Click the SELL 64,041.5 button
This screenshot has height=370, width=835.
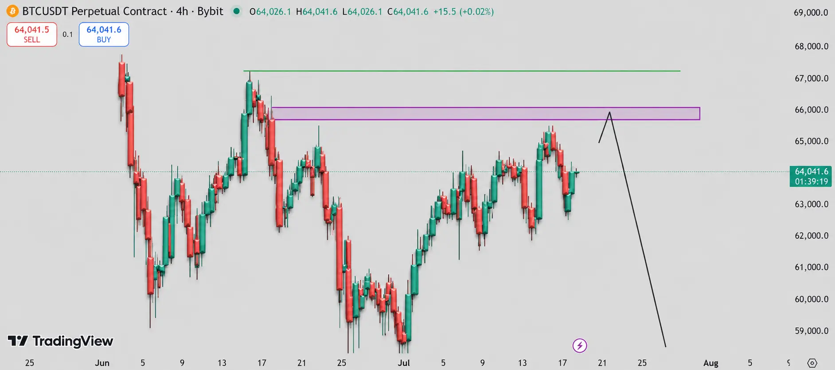[x=32, y=34]
